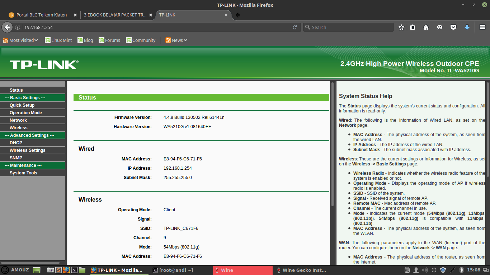Reload the TP-LINK page
The image size is (490, 275).
(295, 27)
